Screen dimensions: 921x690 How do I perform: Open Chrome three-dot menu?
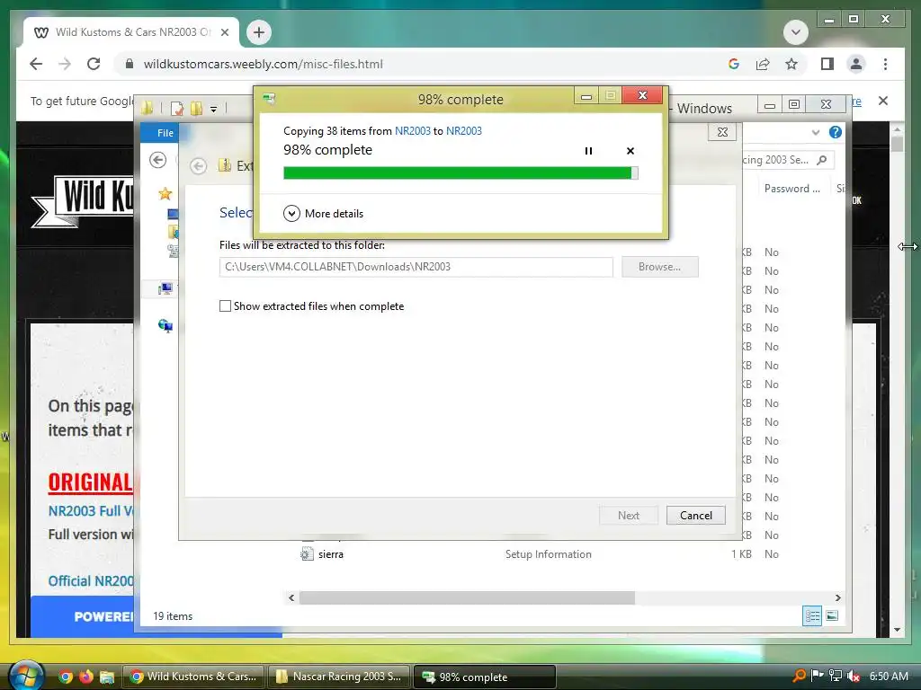click(x=885, y=64)
